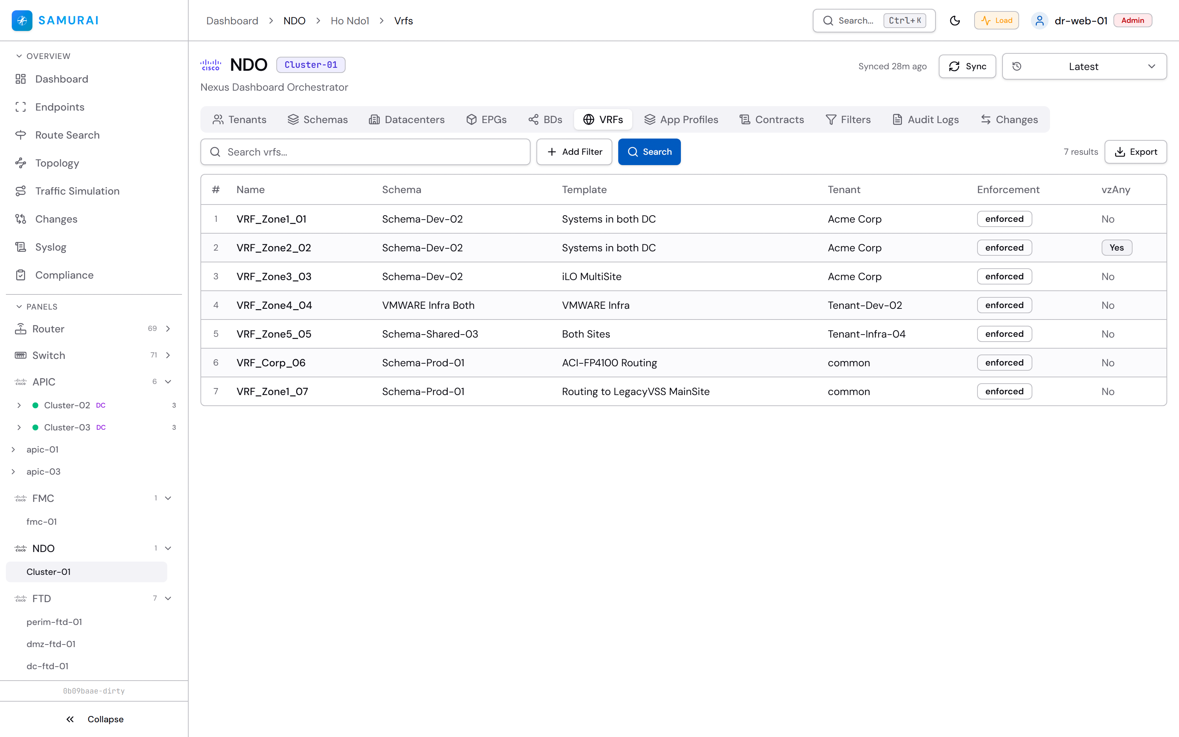1179x737 pixels.
Task: Click the Compliance clipboard icon
Action: click(x=21, y=275)
